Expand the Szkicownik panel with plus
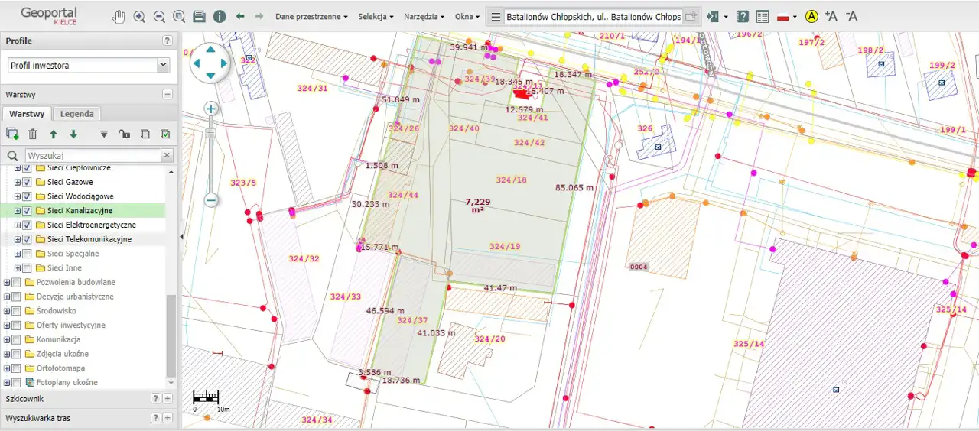 pyautogui.click(x=168, y=399)
